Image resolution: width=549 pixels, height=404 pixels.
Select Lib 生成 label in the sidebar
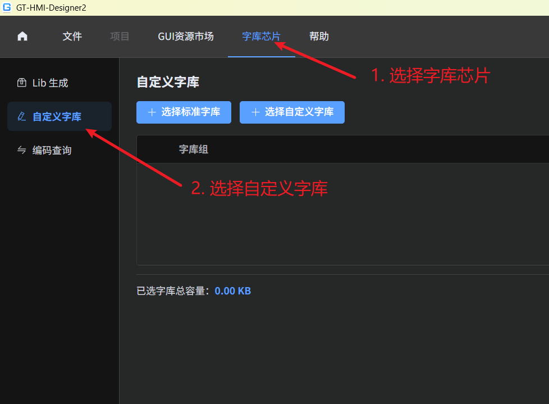[50, 83]
